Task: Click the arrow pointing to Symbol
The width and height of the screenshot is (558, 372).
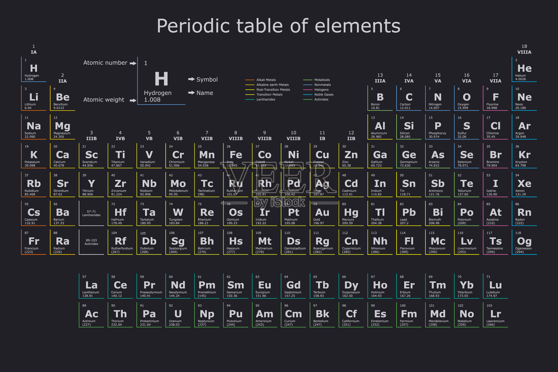Action: pos(191,79)
